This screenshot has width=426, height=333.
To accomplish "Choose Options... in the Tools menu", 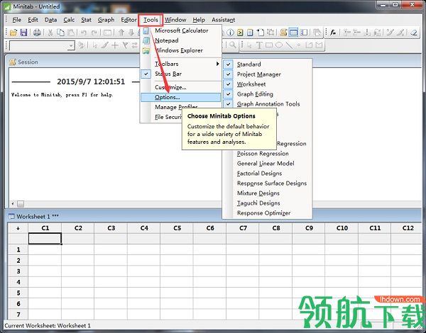I will pos(180,97).
